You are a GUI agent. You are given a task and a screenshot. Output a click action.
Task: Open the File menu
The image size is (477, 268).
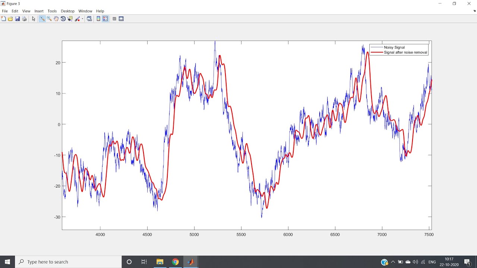(5, 11)
